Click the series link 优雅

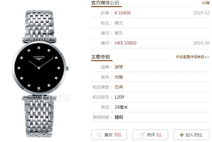tap(119, 77)
